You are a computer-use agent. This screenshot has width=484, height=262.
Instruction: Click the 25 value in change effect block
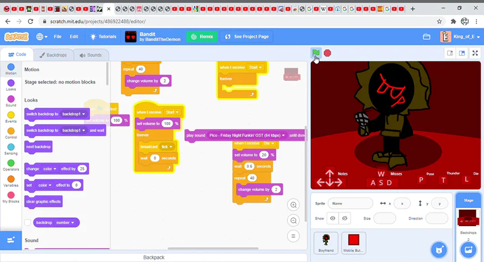click(x=82, y=169)
